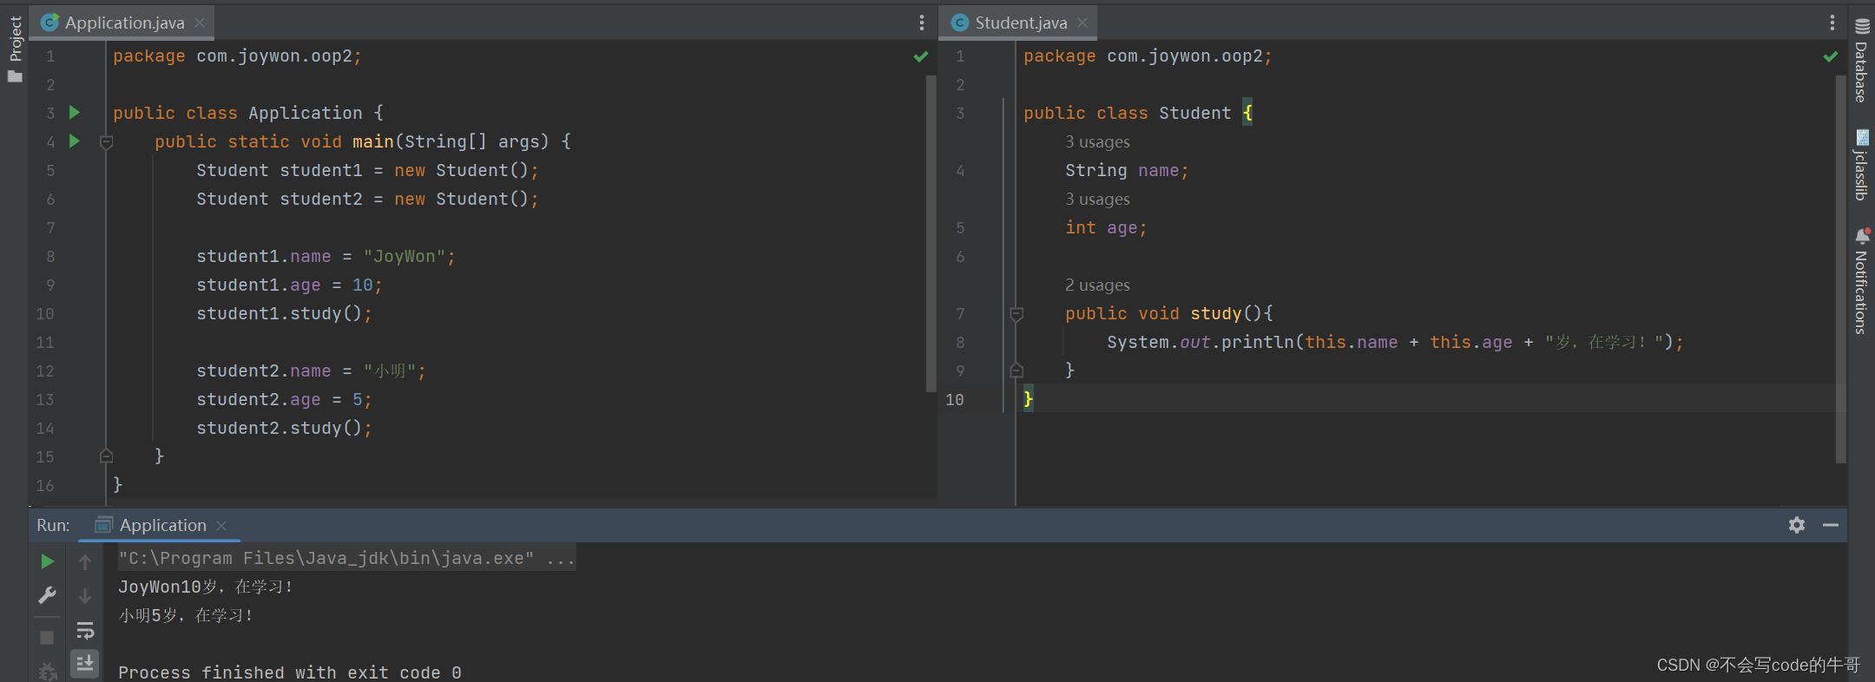
Task: Click inspection checkmark in Student.java
Action: (1831, 56)
